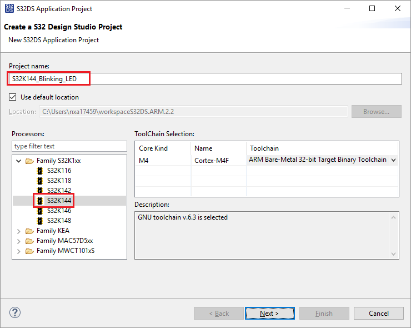Click the ARM Bare-Metal 32-bit Target Binary Toolchain cell
This screenshot has width=411, height=328.
click(318, 160)
